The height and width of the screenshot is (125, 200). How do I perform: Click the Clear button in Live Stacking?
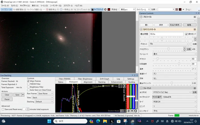[7, 95]
